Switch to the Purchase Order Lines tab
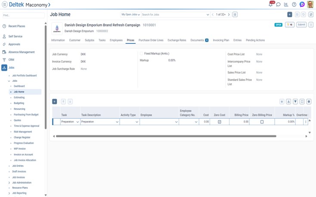Viewport: 316px width, 197px height. coord(151,40)
